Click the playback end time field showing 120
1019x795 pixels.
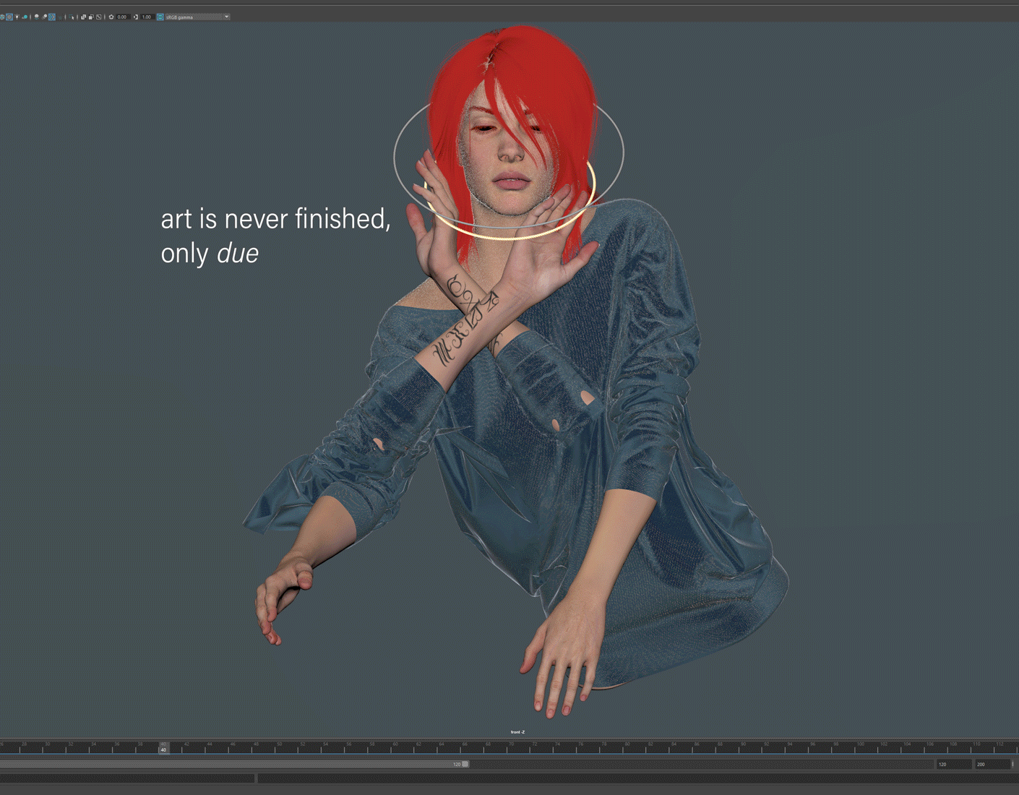(953, 764)
